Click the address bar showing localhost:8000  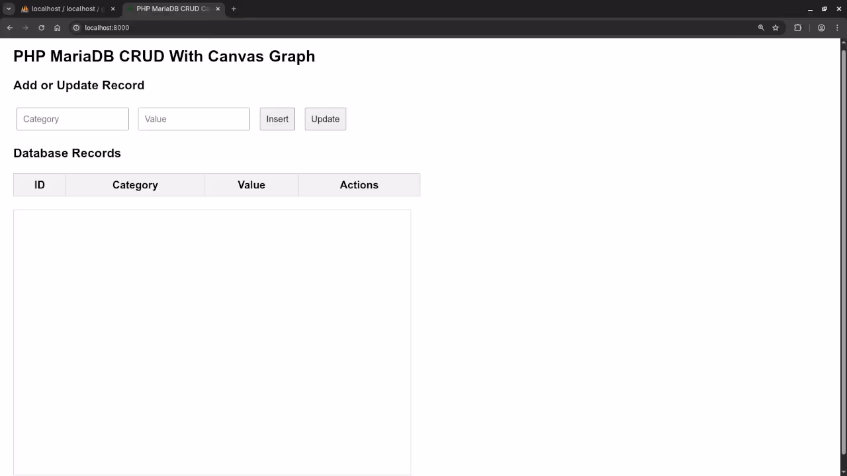265,28
